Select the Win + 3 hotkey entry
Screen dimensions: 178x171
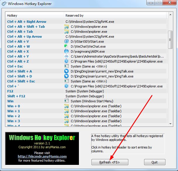pos(14,121)
